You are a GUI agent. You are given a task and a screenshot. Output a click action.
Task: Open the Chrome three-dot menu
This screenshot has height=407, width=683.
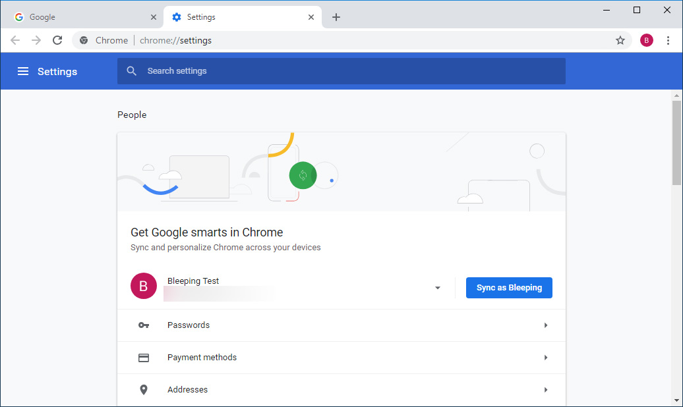(x=668, y=40)
